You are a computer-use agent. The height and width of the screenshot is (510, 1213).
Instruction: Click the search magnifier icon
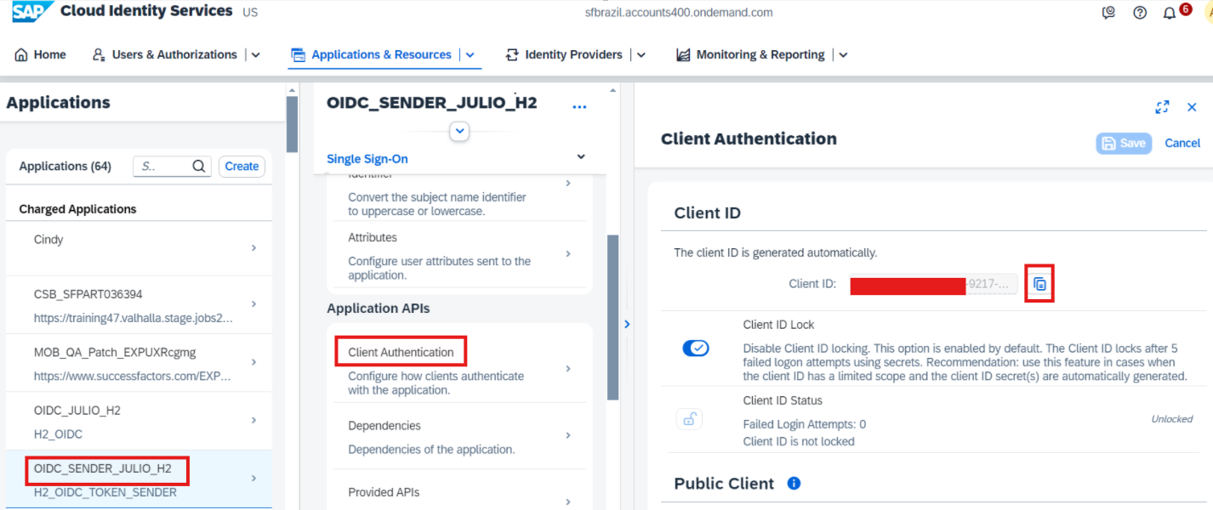click(199, 167)
